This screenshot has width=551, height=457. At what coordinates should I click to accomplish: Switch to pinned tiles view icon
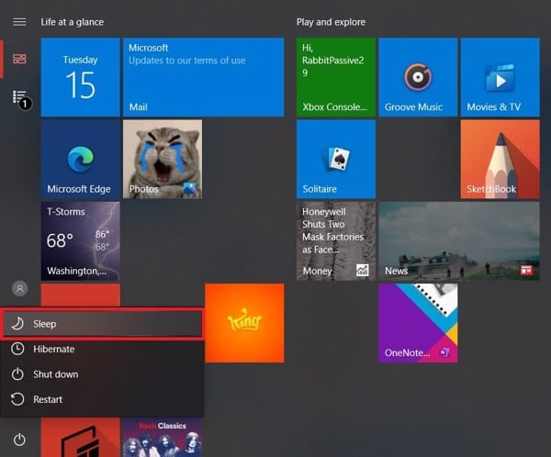(19, 59)
